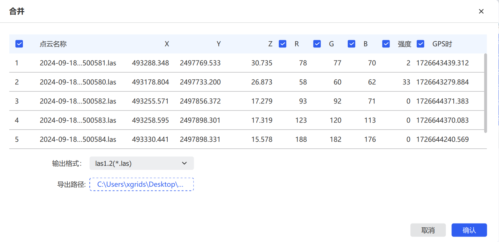Uncheck the B color channel checkbox
Viewport: 499px width, 242px height.
point(352,44)
